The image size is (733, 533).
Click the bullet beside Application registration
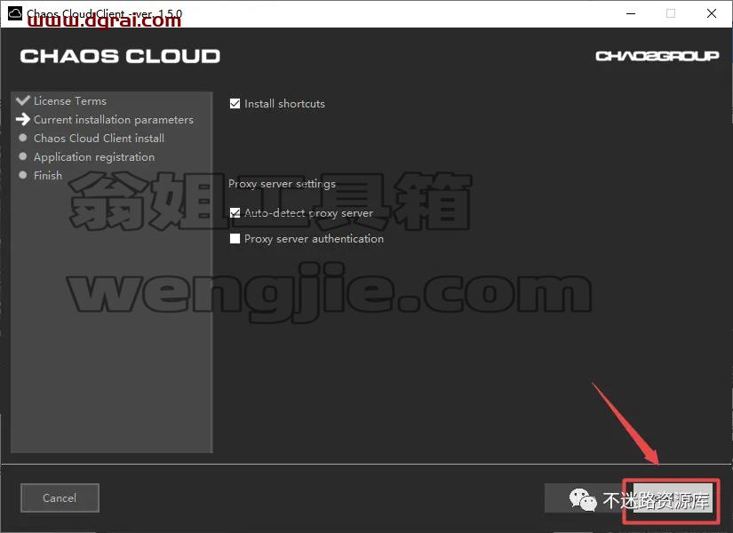22,156
